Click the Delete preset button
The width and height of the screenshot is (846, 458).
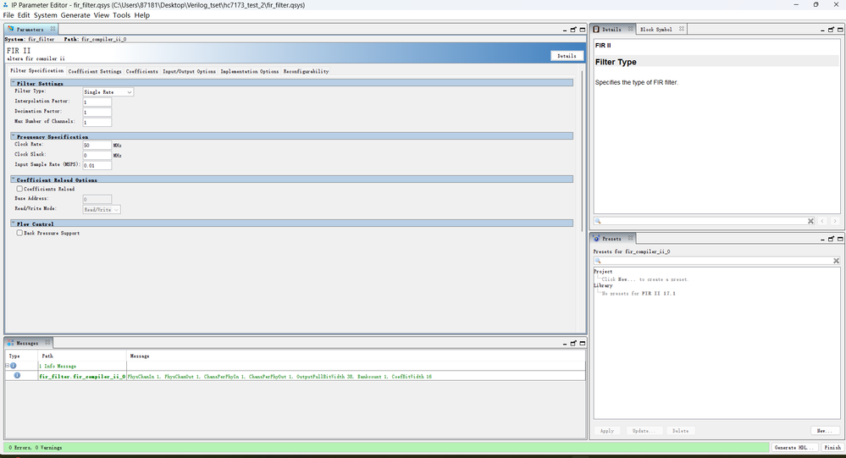680,431
